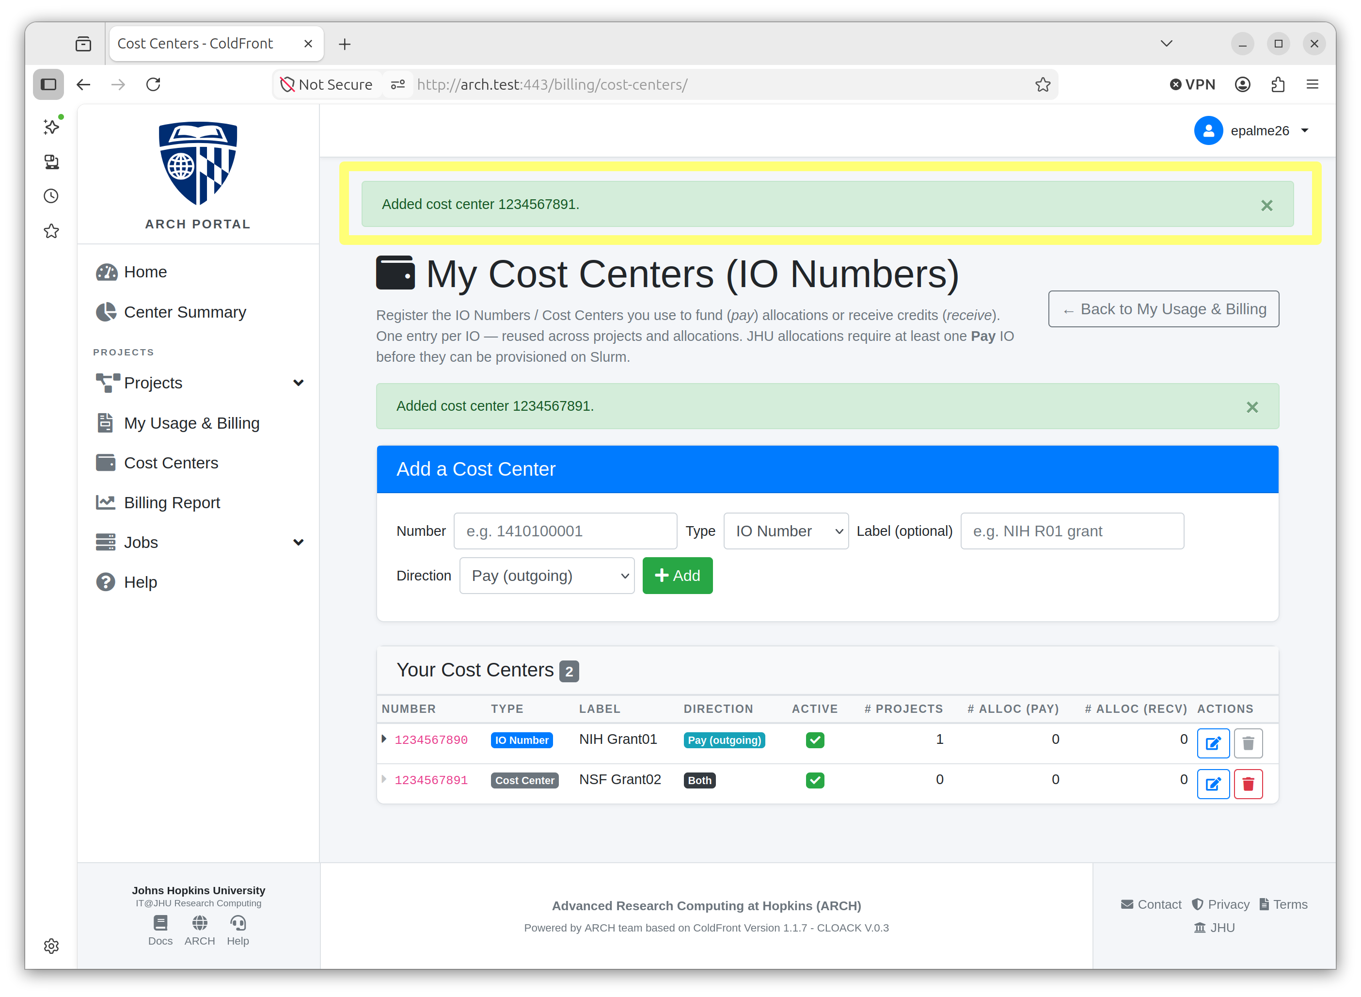Click the Pay (outgoing) direction badge
The height and width of the screenshot is (997, 1361).
[724, 740]
